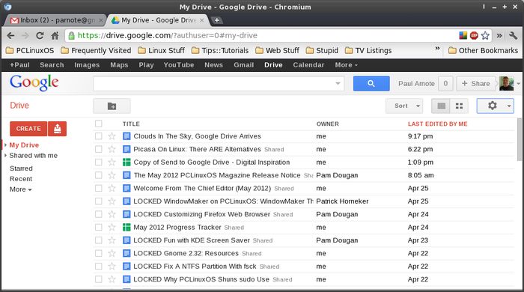Image resolution: width=524 pixels, height=292 pixels.
Task: Click the Drive search input field
Action: tap(219, 84)
